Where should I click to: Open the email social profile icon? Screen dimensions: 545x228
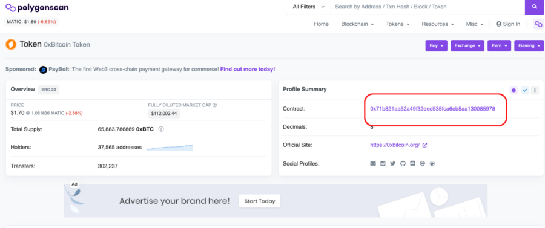coord(373,163)
